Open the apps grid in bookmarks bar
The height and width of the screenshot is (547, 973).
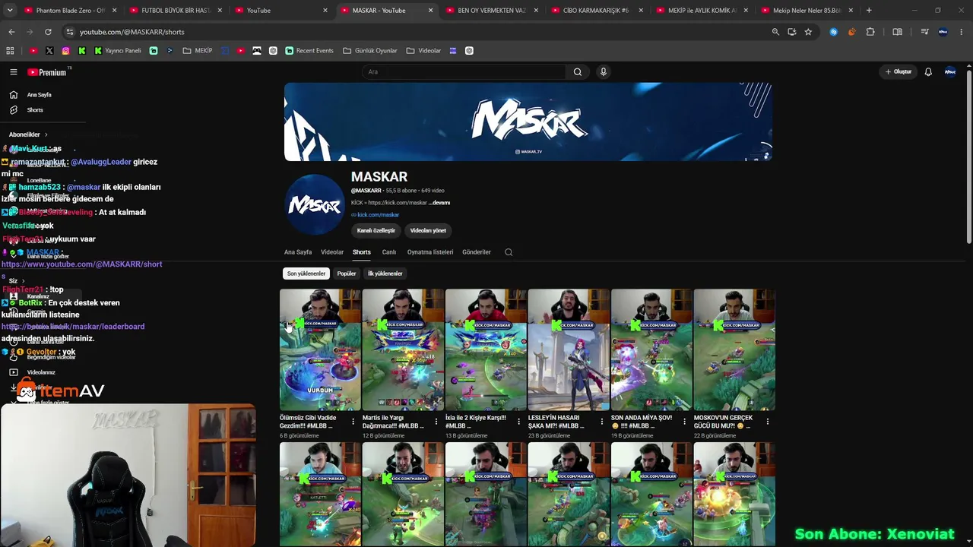pyautogui.click(x=10, y=51)
